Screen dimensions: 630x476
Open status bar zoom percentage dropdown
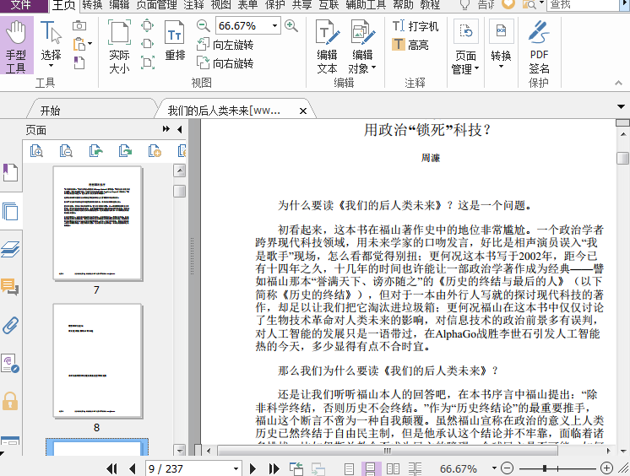(x=494, y=468)
